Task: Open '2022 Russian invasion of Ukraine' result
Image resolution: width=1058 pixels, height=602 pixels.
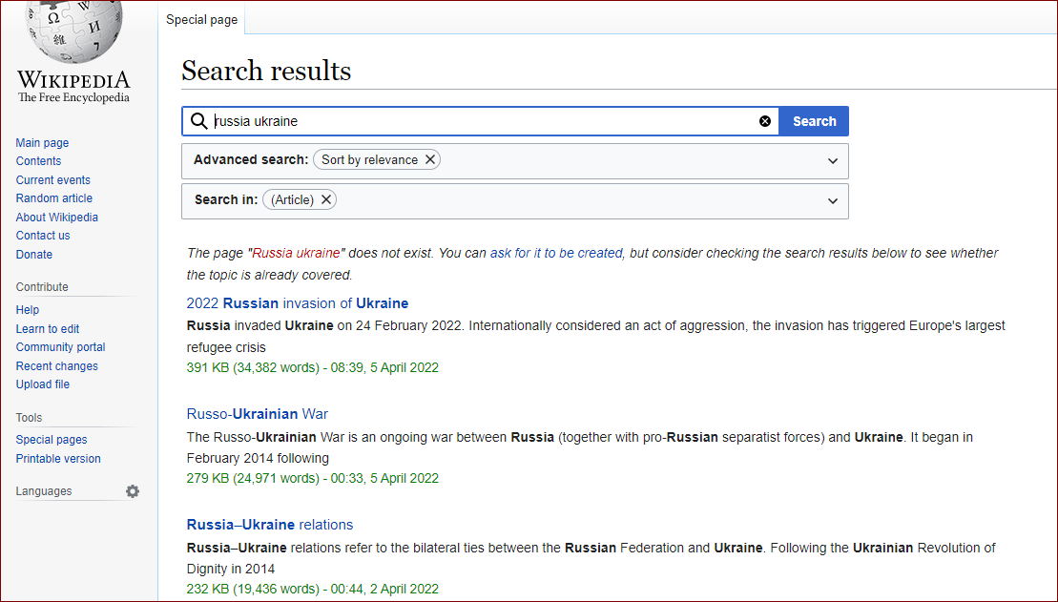Action: point(298,303)
